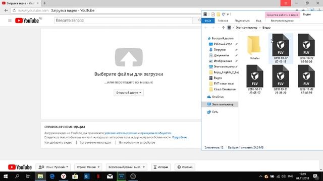
Task: Select Быстрый доступ in navigation pane
Action: coord(221,38)
